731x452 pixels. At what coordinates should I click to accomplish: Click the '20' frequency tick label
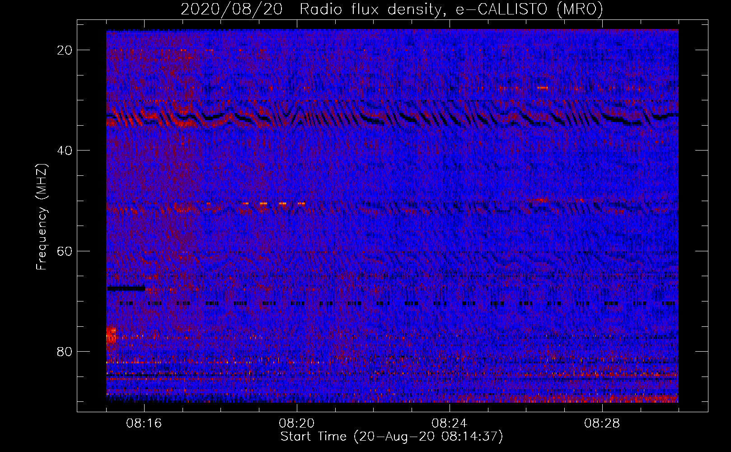(x=65, y=50)
